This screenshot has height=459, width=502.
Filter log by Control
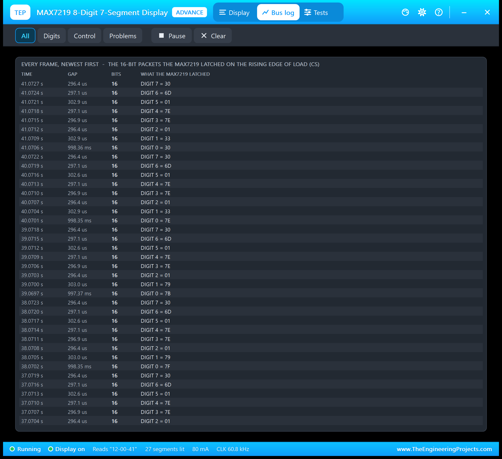85,36
